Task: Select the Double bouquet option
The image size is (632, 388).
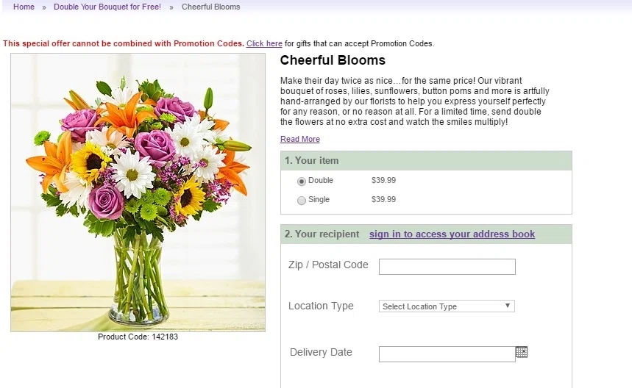Action: (x=302, y=181)
